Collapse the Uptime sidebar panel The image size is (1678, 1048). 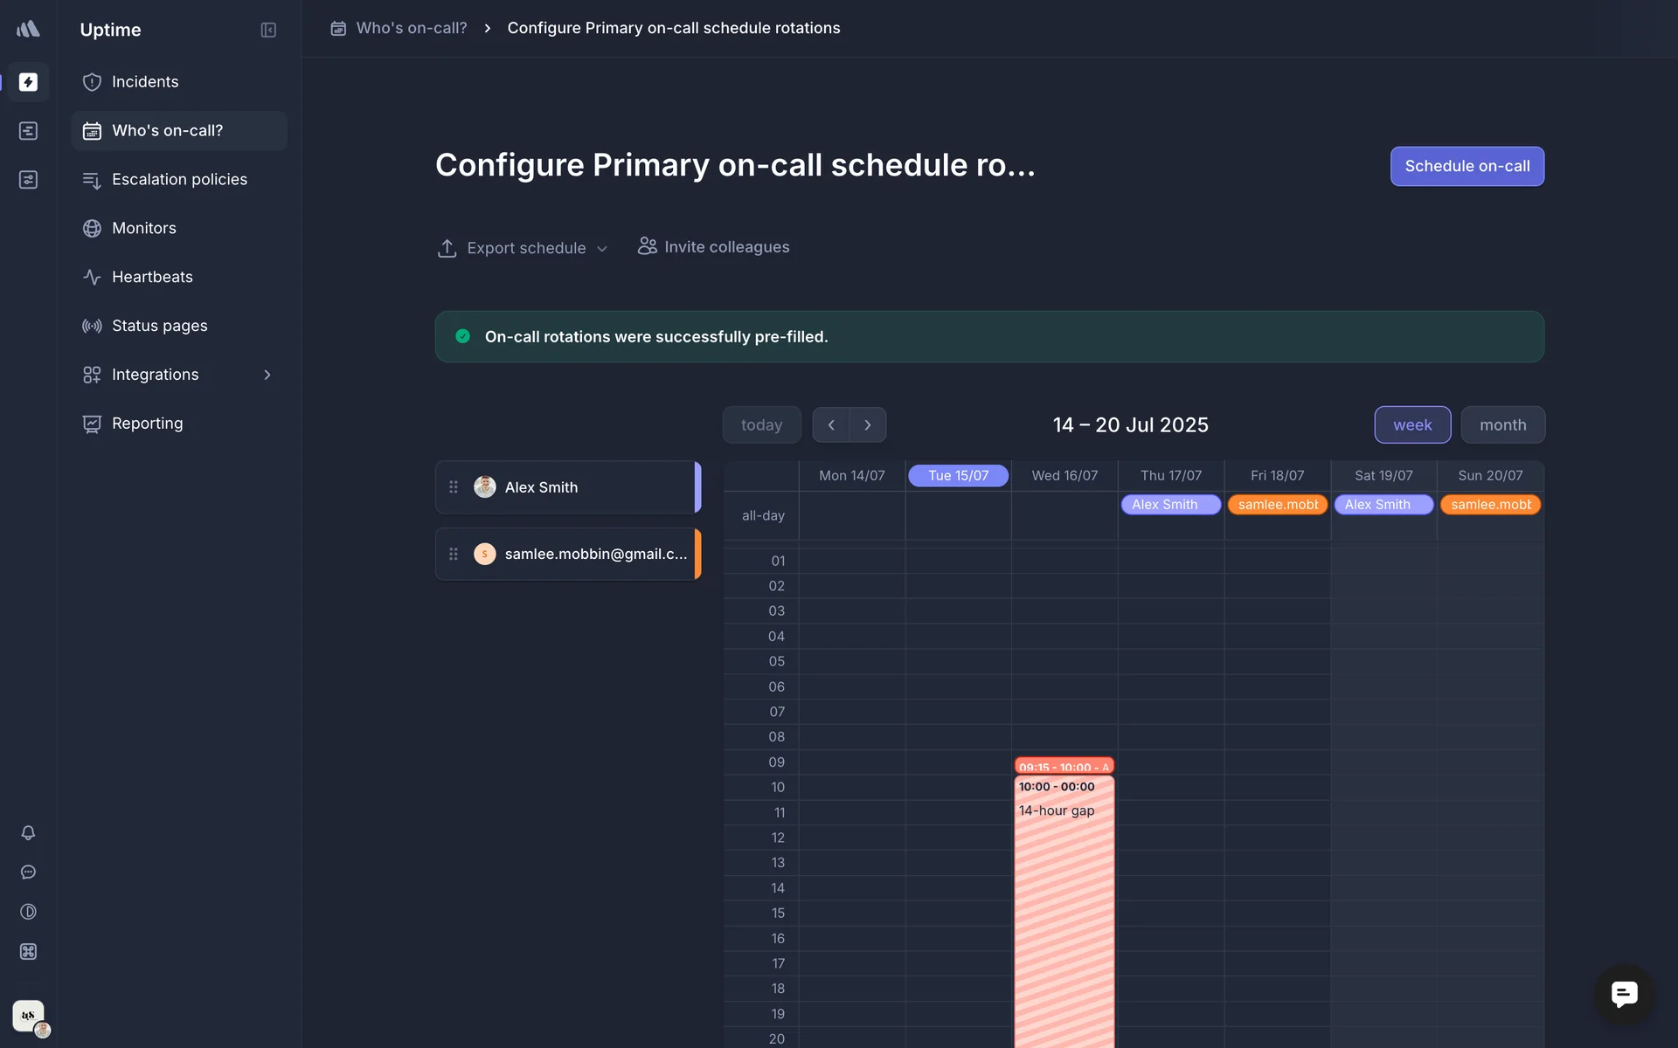click(x=268, y=31)
